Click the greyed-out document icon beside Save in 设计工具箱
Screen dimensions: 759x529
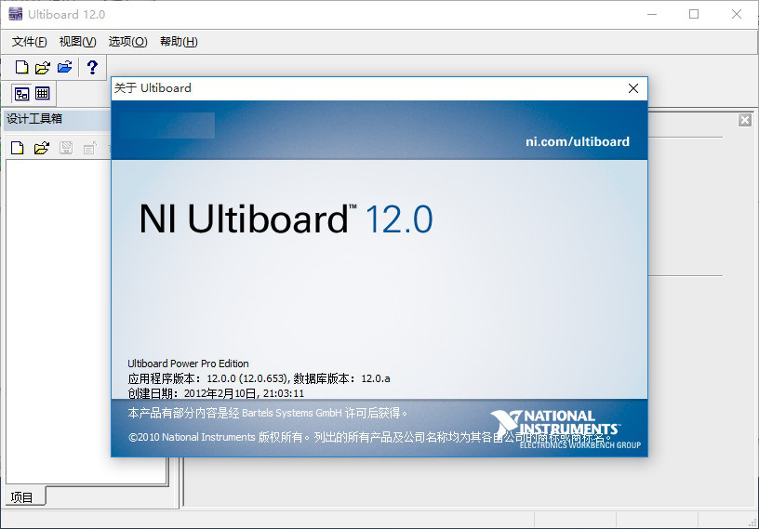90,148
